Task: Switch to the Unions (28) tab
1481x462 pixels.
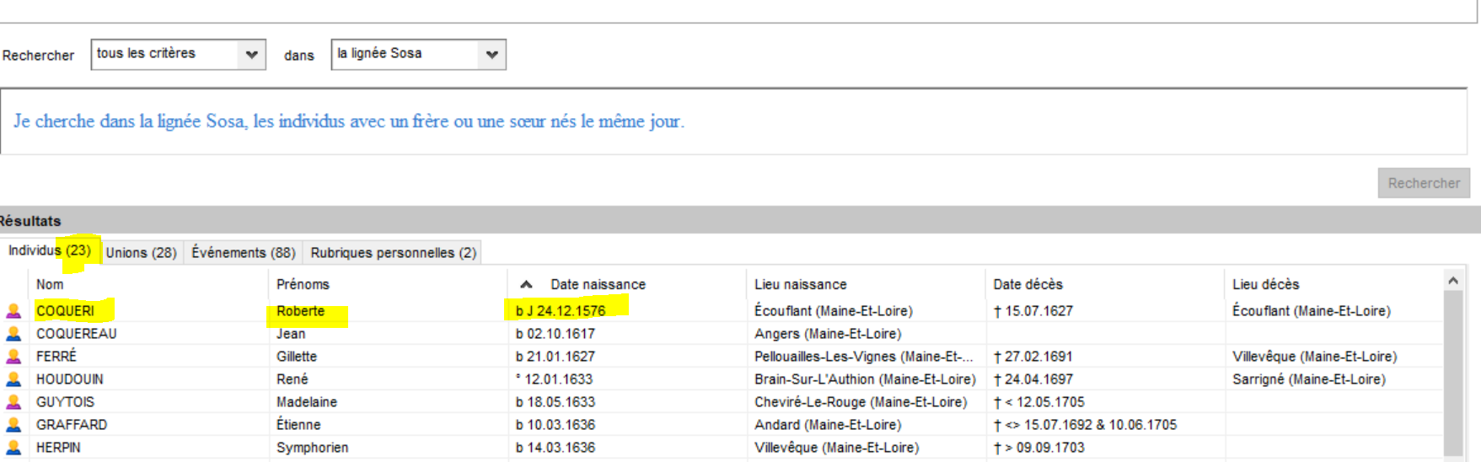Action: (x=141, y=253)
